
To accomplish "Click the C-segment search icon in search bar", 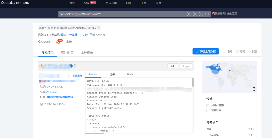I will click(201, 14).
